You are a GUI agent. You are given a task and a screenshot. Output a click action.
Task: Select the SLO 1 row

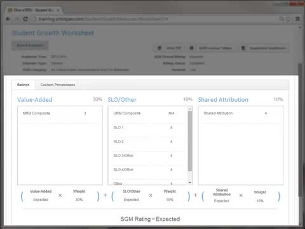(x=147, y=127)
